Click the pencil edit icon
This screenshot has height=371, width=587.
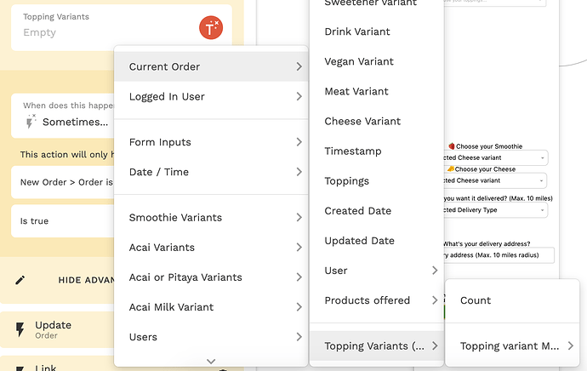(x=20, y=280)
